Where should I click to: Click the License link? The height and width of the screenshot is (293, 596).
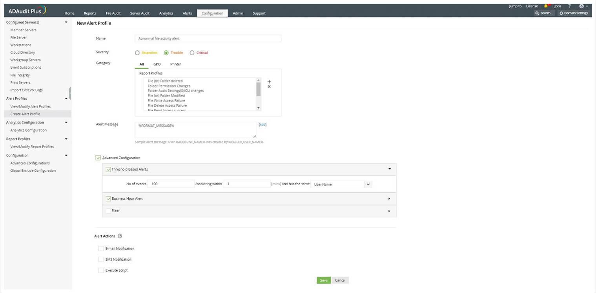click(x=532, y=6)
